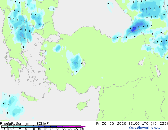Click the '7' value right of the 18 maximum
168x130 pixels.
(139, 27)
